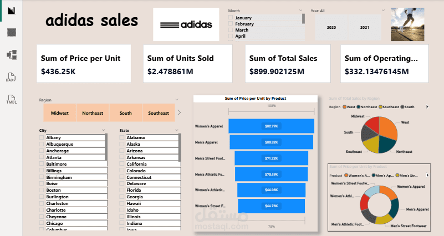
Task: Click the orange West pie slice
Action: [x=388, y=127]
